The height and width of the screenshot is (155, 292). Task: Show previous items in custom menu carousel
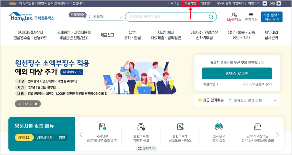click(81, 135)
